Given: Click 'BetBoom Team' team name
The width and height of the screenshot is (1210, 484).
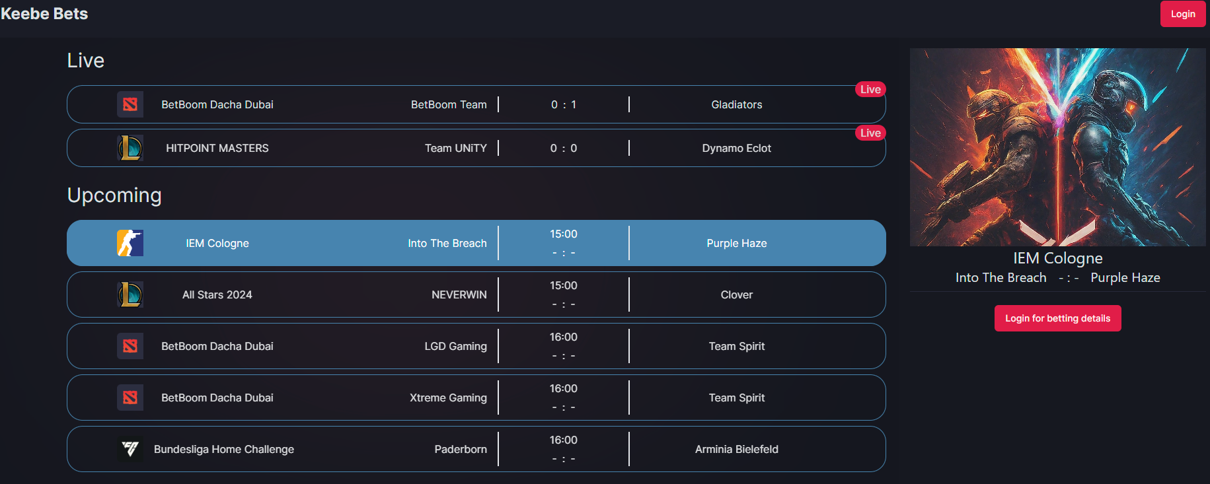Looking at the screenshot, I should tap(449, 104).
